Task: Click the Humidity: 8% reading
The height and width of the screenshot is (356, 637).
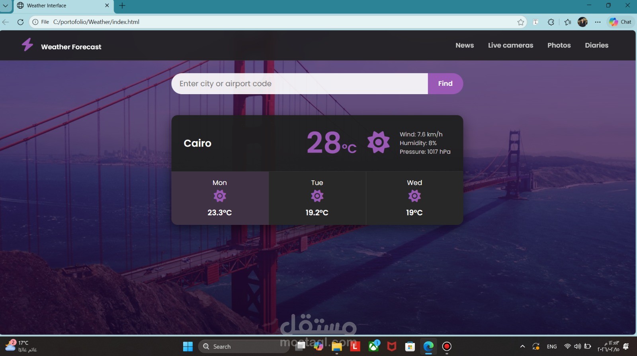Action: click(418, 143)
